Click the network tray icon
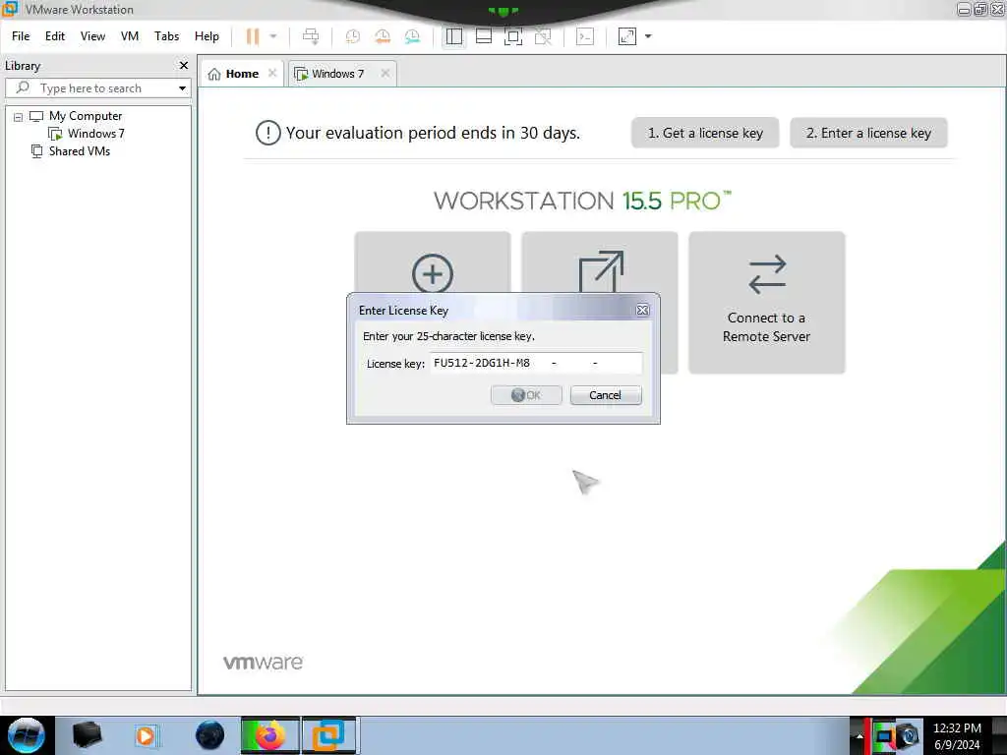 coord(885,736)
